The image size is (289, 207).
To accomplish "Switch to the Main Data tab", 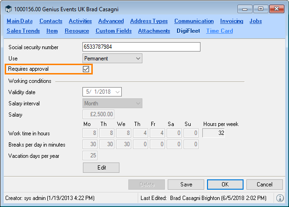I will [20, 21].
